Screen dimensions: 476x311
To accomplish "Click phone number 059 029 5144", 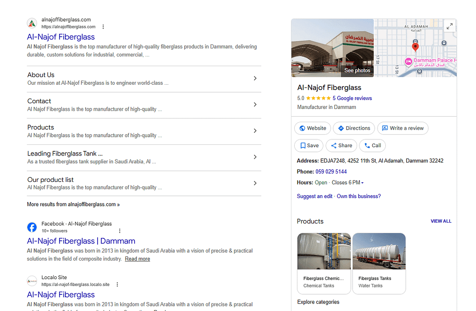I will click(x=331, y=172).
